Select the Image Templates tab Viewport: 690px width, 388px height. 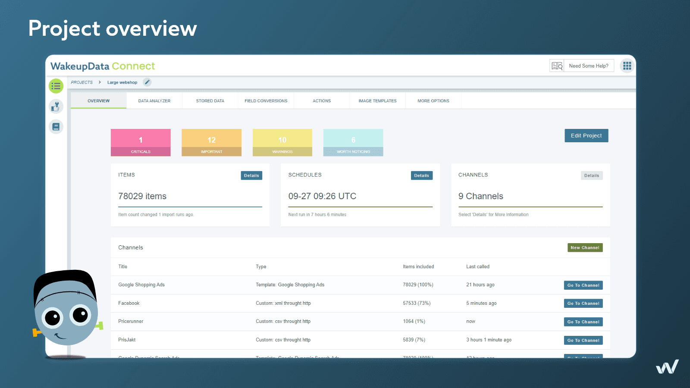tap(377, 100)
